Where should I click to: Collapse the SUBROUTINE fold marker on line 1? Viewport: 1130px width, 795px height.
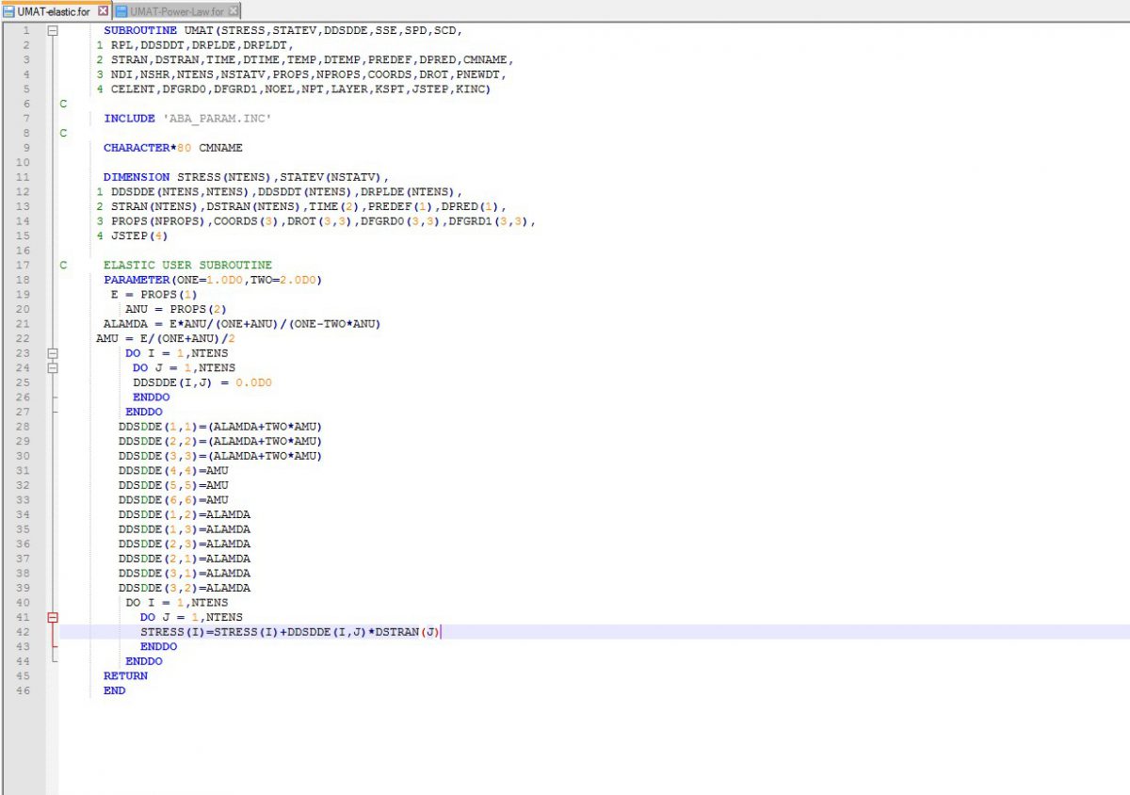(x=53, y=30)
